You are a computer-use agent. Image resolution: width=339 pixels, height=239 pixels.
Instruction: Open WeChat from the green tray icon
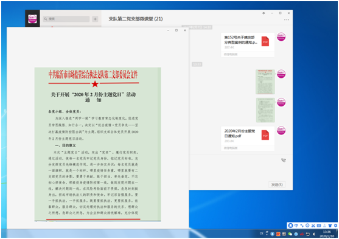(x=290, y=234)
